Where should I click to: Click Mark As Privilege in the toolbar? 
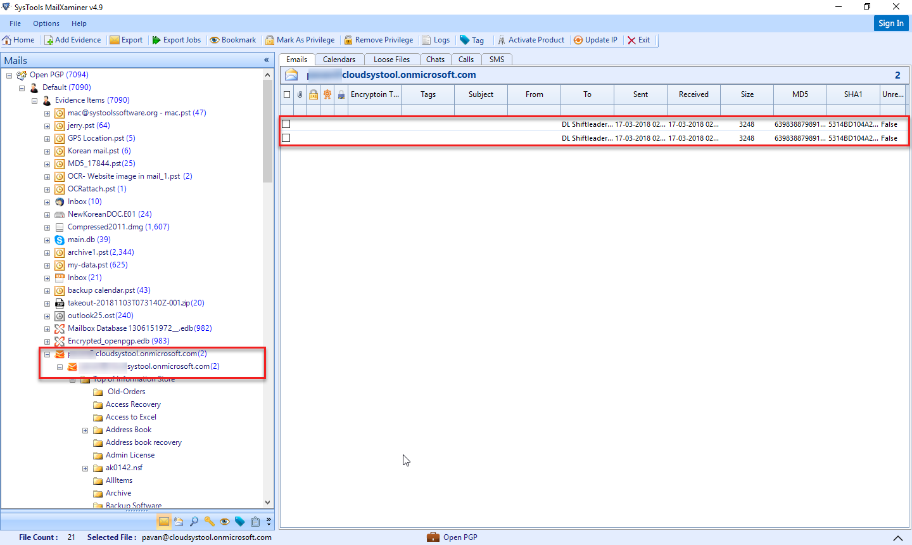pyautogui.click(x=300, y=39)
